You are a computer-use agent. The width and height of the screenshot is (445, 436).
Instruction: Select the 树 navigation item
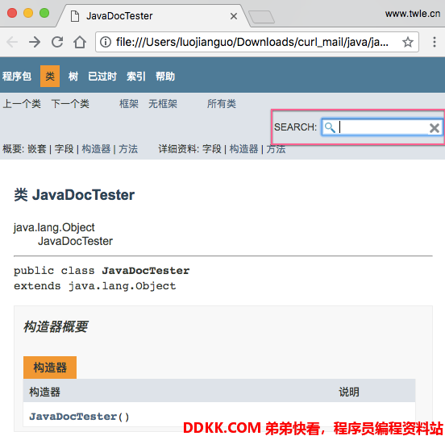[73, 76]
